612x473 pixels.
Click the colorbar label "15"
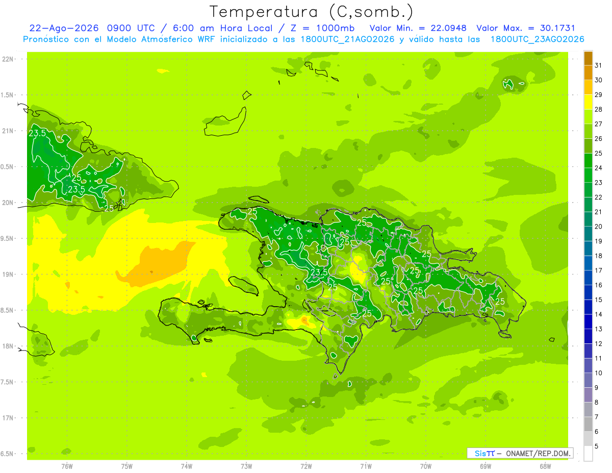pos(599,300)
